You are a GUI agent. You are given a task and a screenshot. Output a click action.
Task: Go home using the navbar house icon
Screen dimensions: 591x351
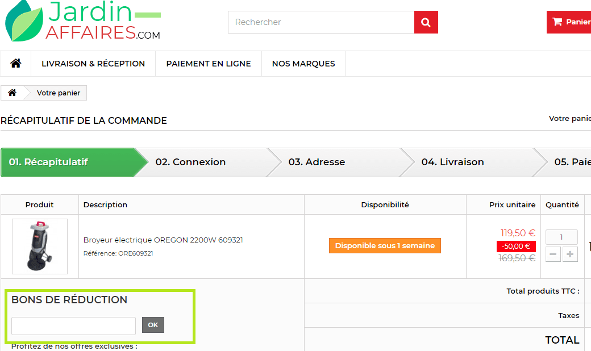point(15,63)
